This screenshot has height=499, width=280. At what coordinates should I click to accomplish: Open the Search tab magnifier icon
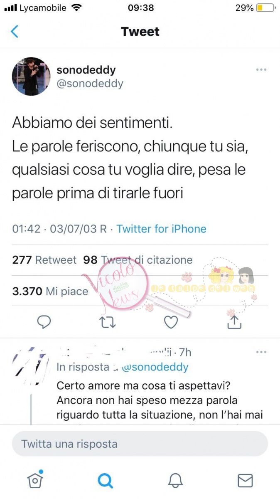tap(106, 481)
